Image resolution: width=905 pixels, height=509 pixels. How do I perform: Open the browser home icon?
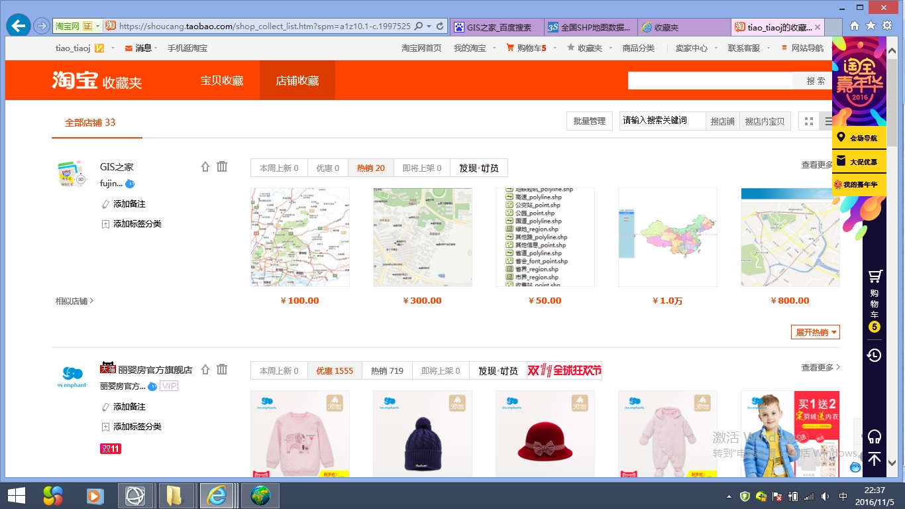point(855,26)
